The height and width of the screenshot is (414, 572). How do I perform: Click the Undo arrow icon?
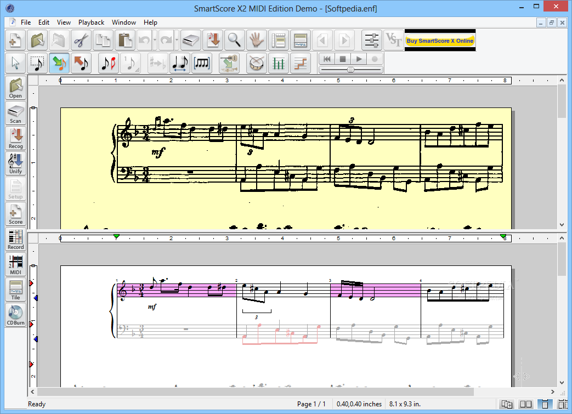pyautogui.click(x=144, y=40)
